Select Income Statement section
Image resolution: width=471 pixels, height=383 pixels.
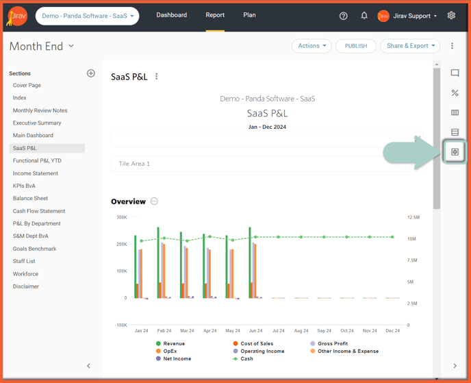[x=36, y=173]
